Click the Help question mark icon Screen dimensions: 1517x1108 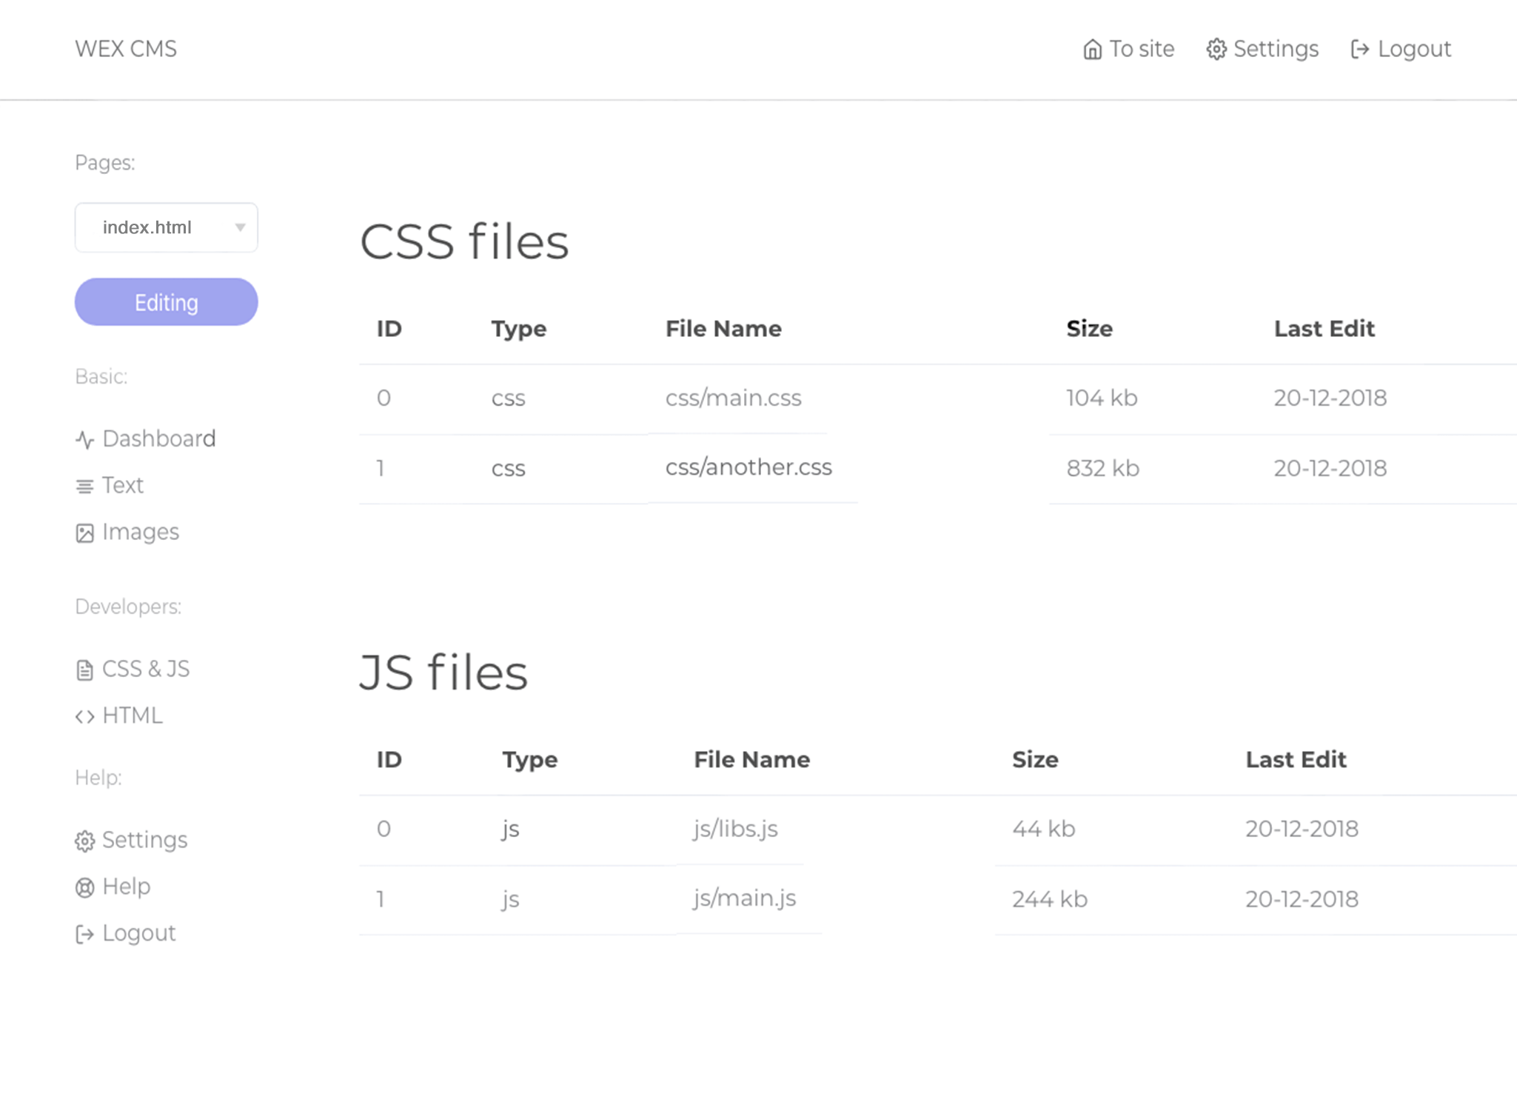pyautogui.click(x=84, y=887)
